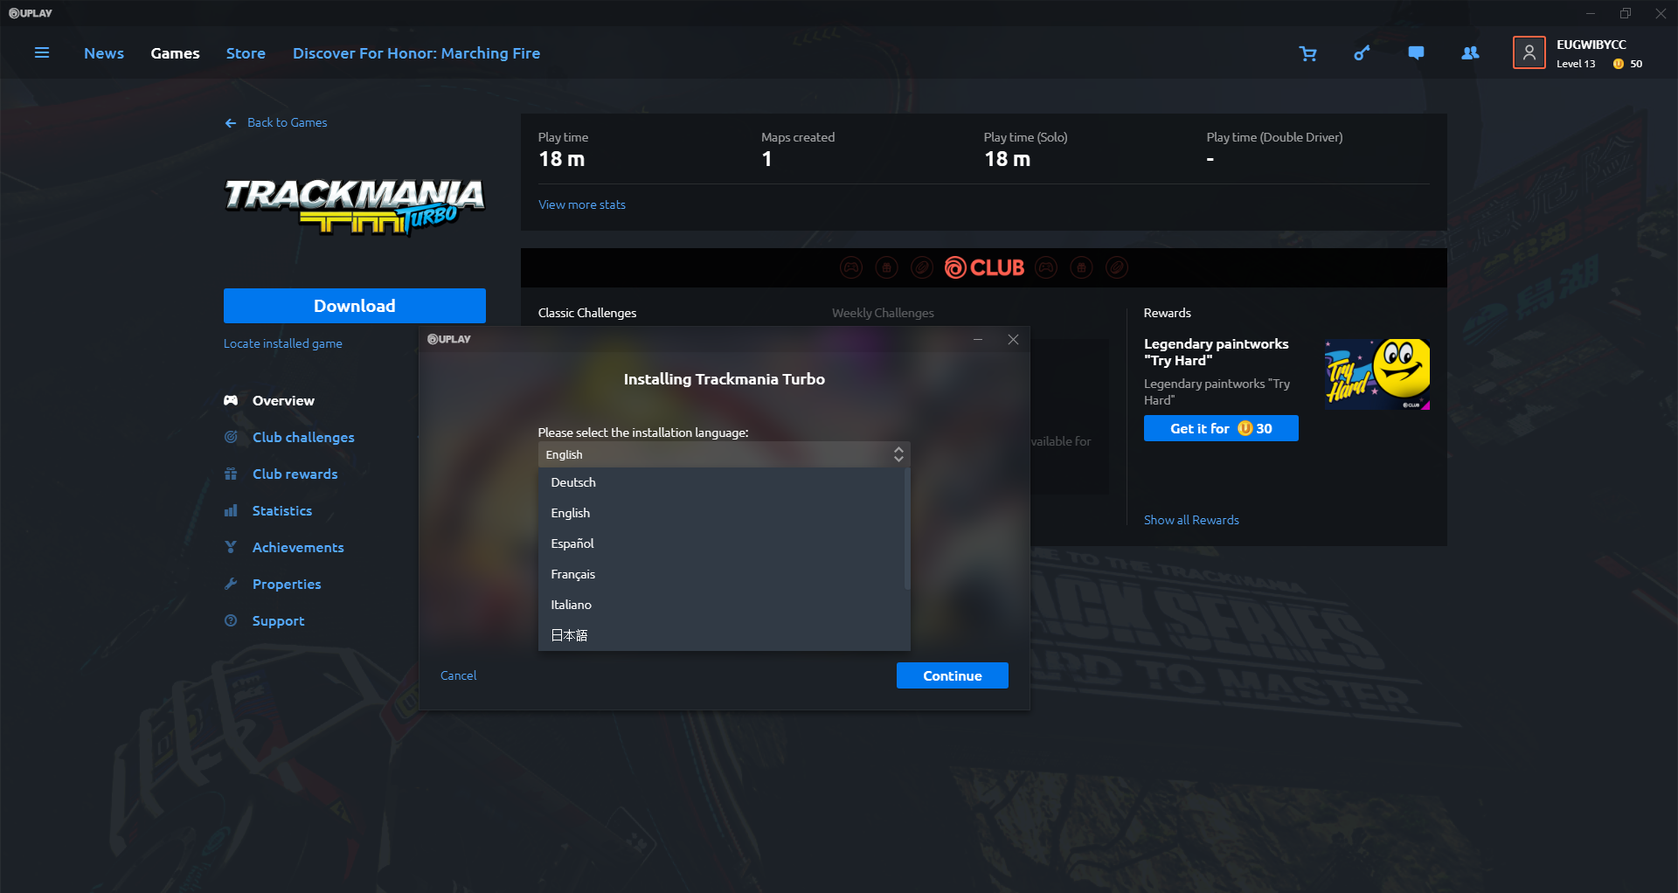Open the Club rewards section

[295, 474]
